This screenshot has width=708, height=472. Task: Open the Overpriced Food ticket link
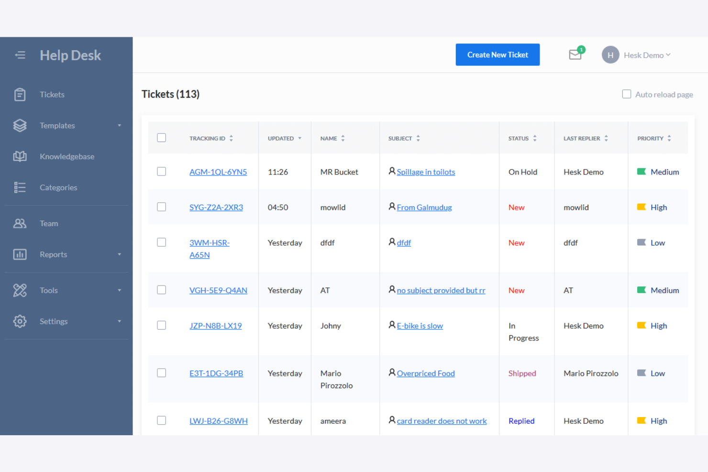(425, 373)
